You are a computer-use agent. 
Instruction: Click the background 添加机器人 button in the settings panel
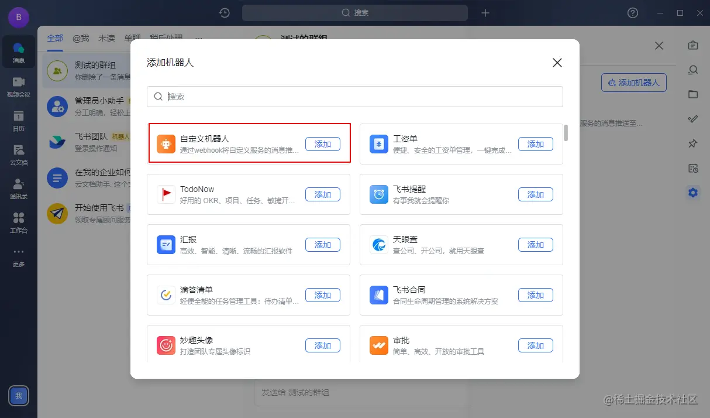634,83
